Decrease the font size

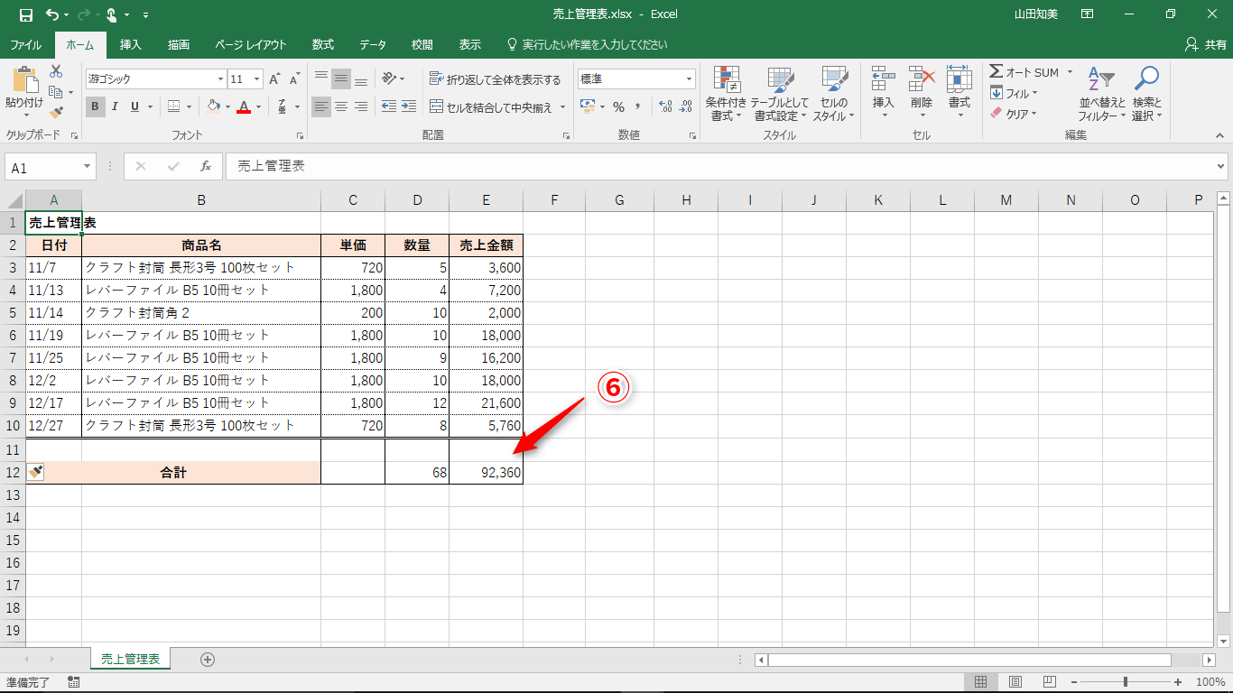(x=294, y=79)
